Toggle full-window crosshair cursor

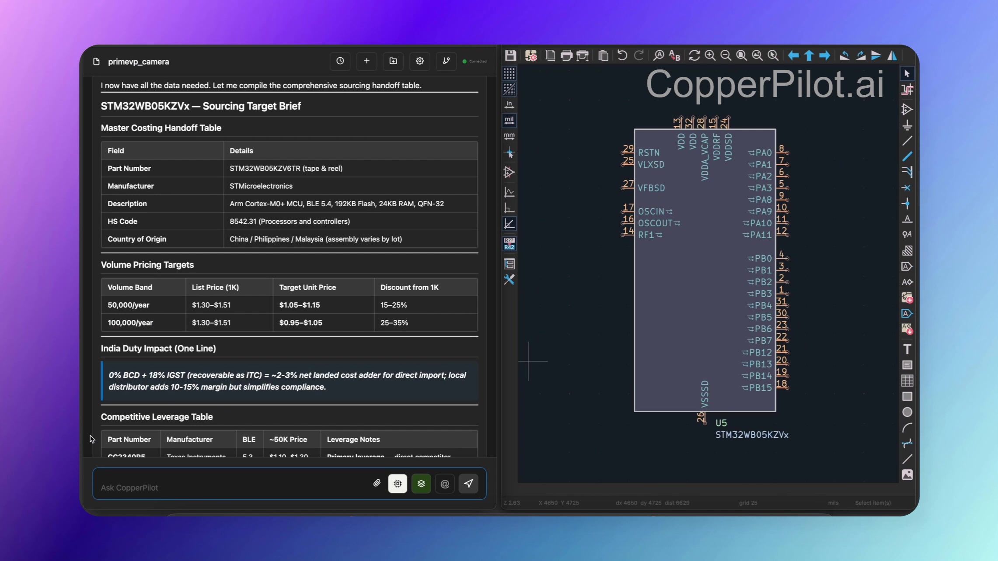click(x=509, y=153)
